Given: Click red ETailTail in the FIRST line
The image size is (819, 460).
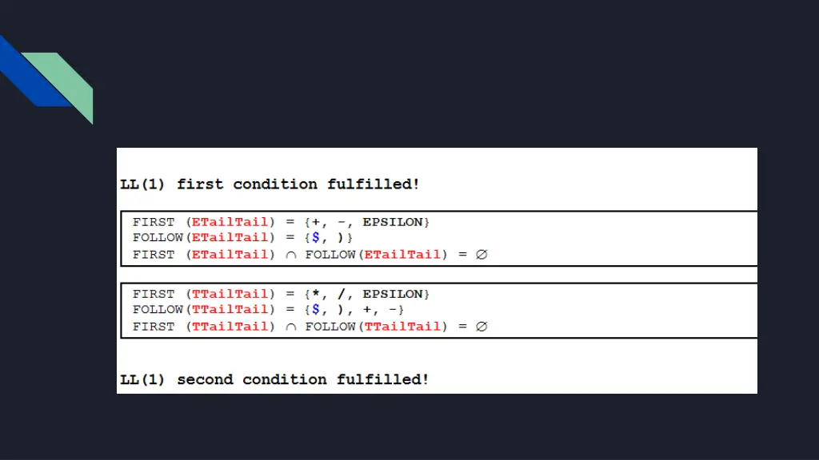Looking at the screenshot, I should pos(230,222).
